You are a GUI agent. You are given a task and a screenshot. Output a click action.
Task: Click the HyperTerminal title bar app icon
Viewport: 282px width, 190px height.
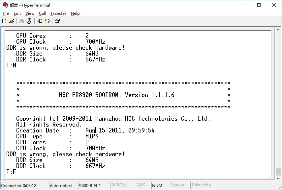[6, 5]
